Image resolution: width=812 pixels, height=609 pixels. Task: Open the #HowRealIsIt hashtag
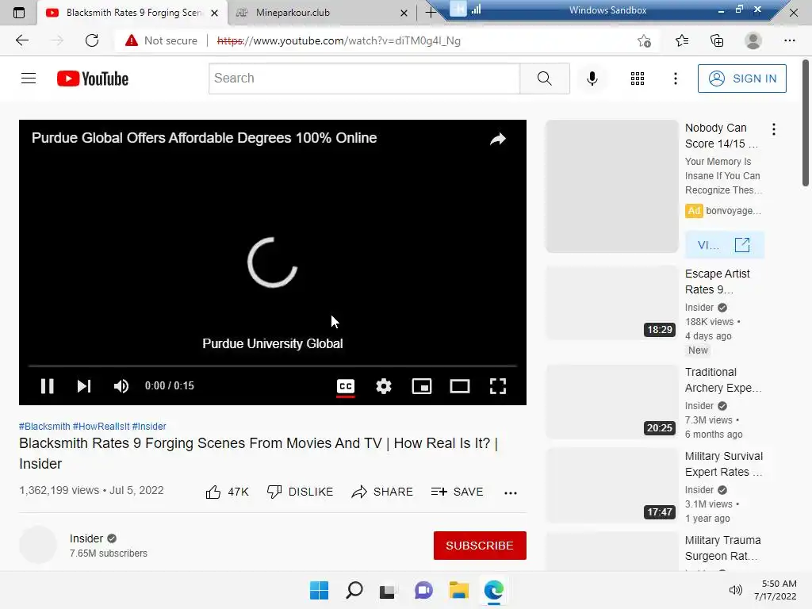(101, 426)
